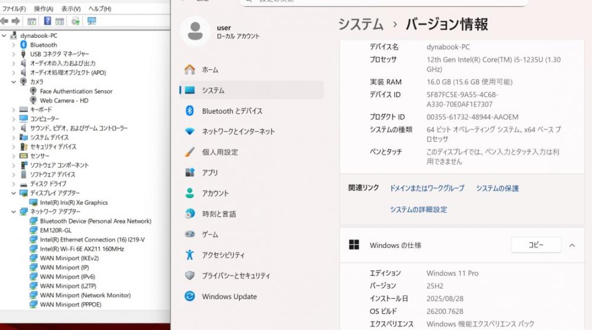Select the セキュリティ デバイス category icon
Viewport: 592px width, 330px height.
pos(24,147)
